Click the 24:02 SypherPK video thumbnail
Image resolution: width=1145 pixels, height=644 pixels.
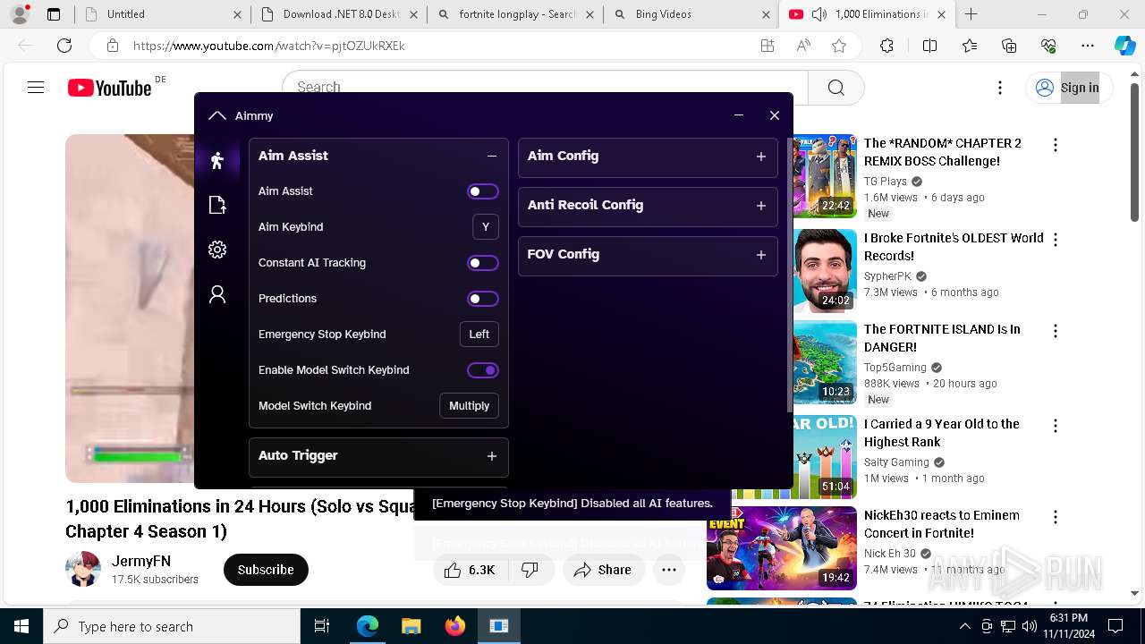pyautogui.click(x=825, y=271)
